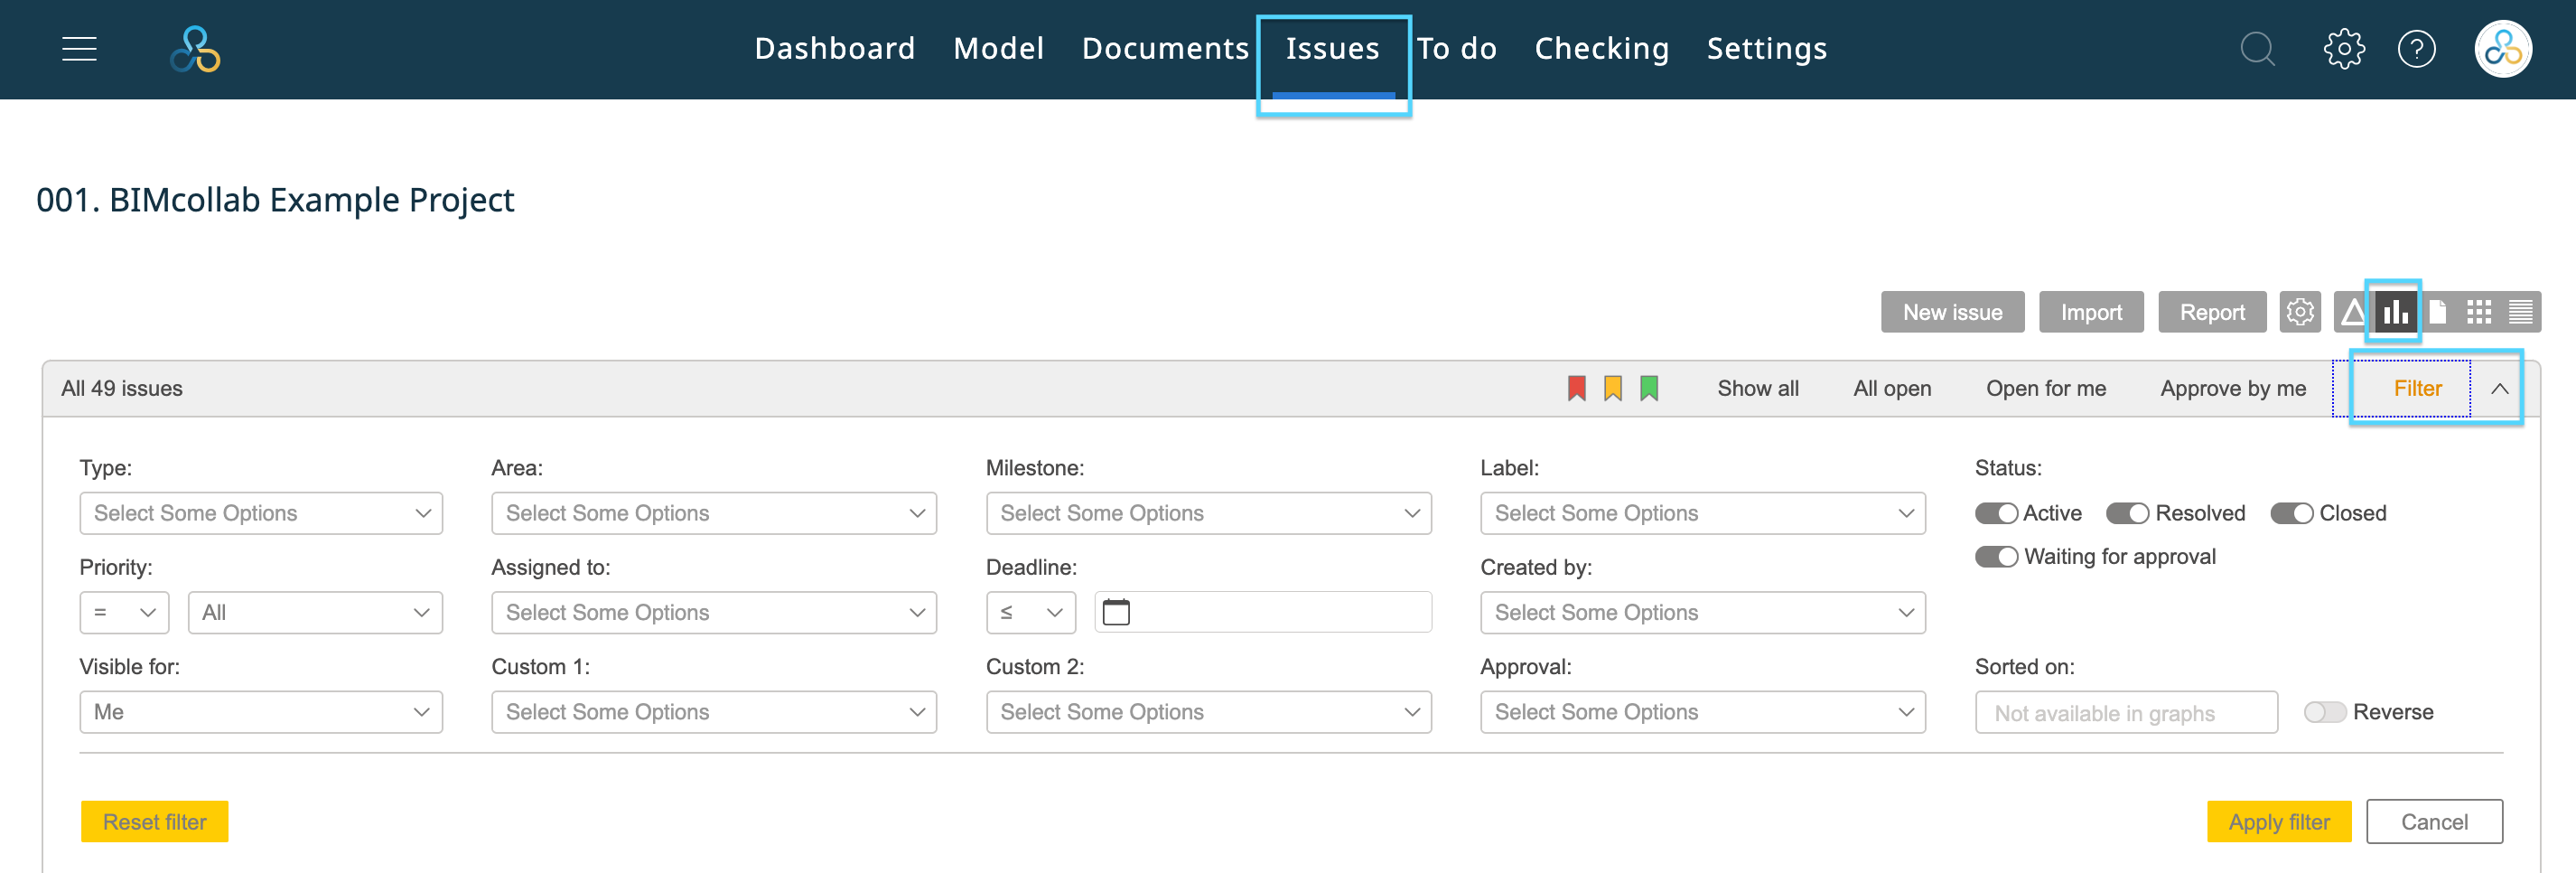Toggle the Closed status switch
Screen dimensions: 2576x873
pyautogui.click(x=2291, y=513)
